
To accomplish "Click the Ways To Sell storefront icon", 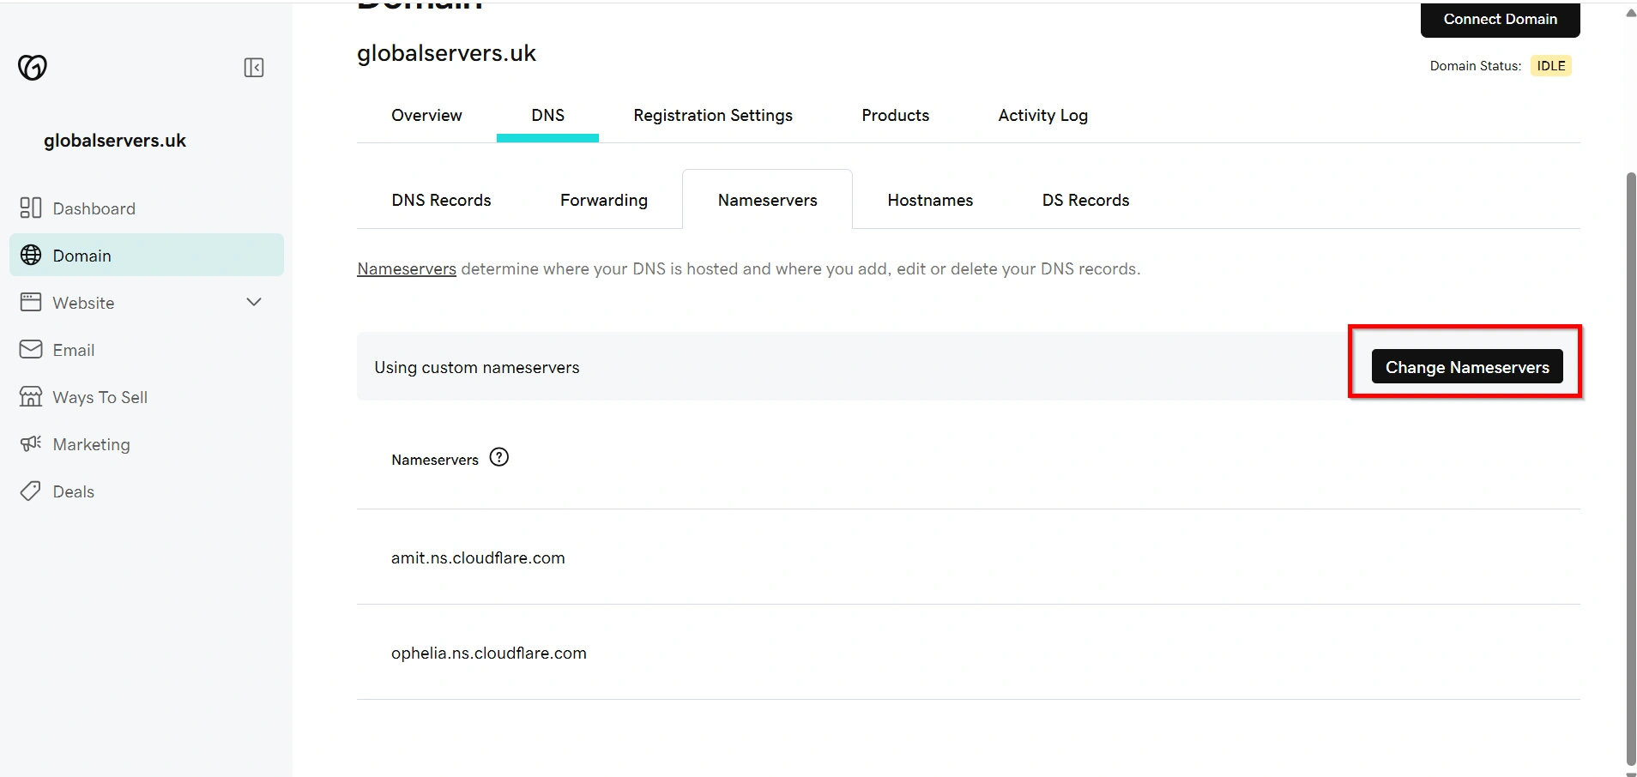I will (31, 396).
